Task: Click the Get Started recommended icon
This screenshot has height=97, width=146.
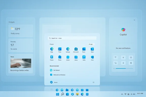Action: click(x=51, y=70)
